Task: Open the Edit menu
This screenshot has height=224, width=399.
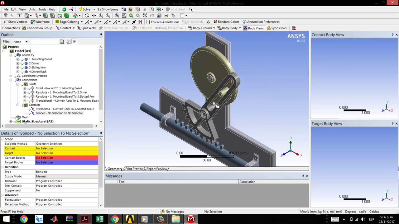Action: [14, 9]
